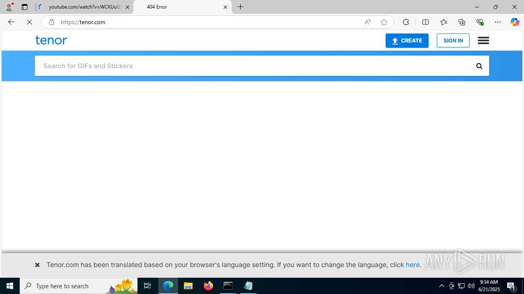This screenshot has height=294, width=524.
Task: Click the SIGN IN button
Action: pyautogui.click(x=453, y=40)
